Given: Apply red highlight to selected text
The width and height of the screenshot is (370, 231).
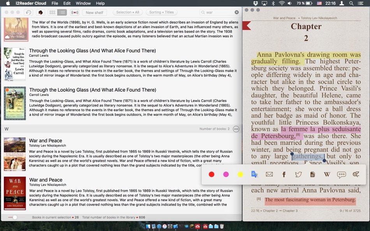Looking at the screenshot, I should 211,174.
